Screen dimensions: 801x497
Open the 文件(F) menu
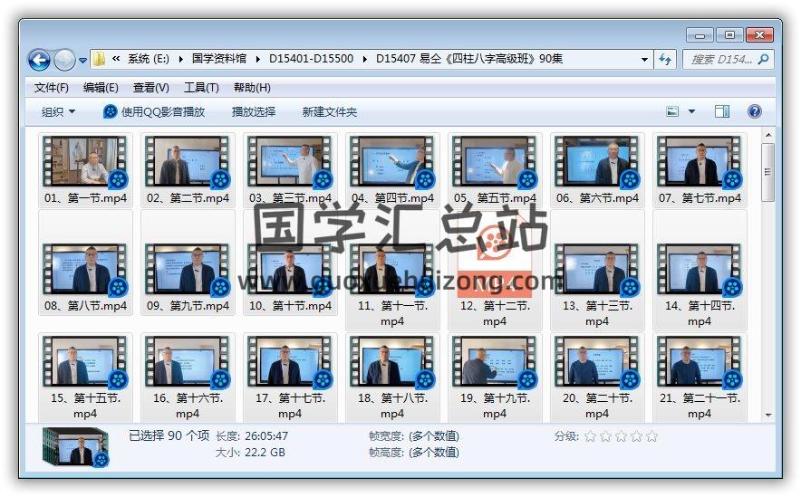52,88
